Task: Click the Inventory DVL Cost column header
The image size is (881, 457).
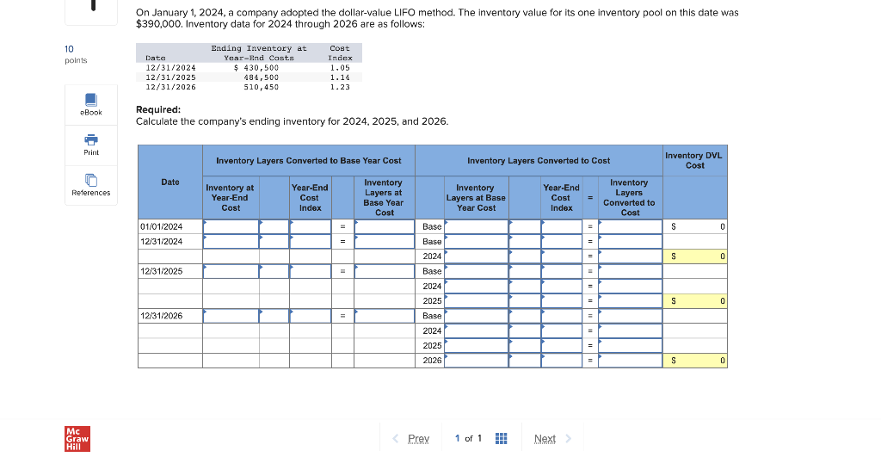Action: tap(694, 160)
